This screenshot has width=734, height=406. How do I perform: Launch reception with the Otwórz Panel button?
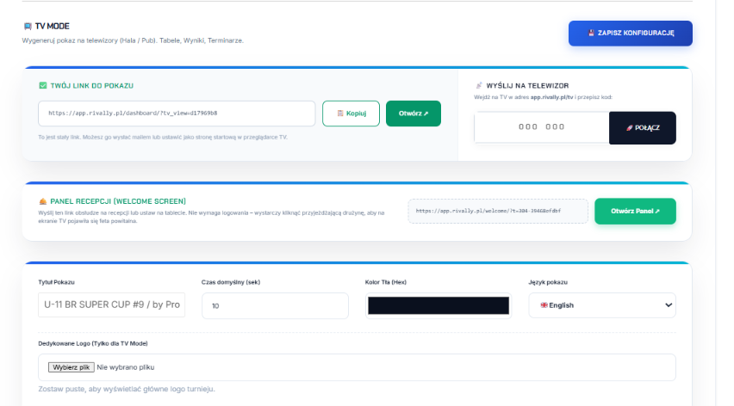pyautogui.click(x=635, y=212)
